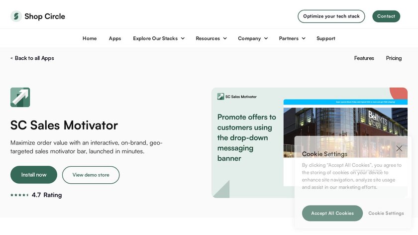This screenshot has width=418, height=235.
Task: Click the small SC Sales Motivator banner logo
Action: click(221, 97)
